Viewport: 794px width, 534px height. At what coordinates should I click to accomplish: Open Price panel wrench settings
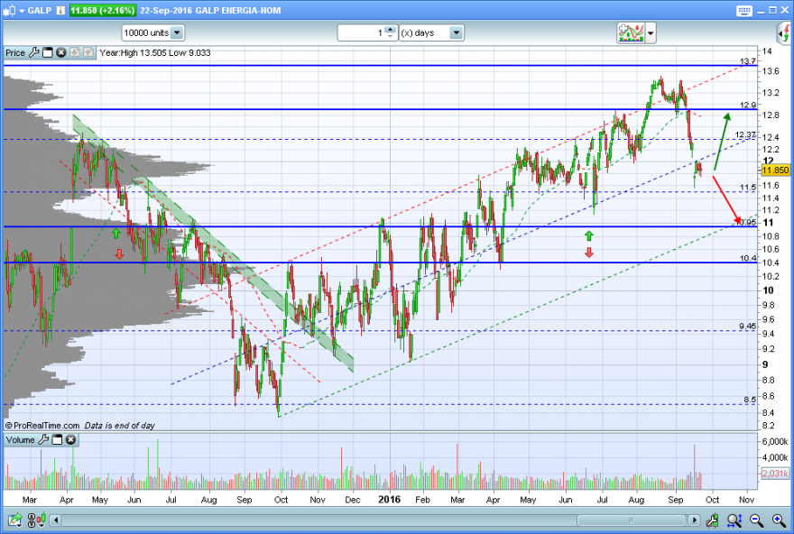(34, 52)
